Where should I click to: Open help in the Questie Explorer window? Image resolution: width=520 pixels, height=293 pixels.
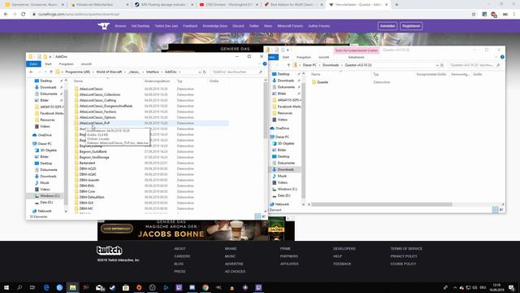click(x=502, y=57)
